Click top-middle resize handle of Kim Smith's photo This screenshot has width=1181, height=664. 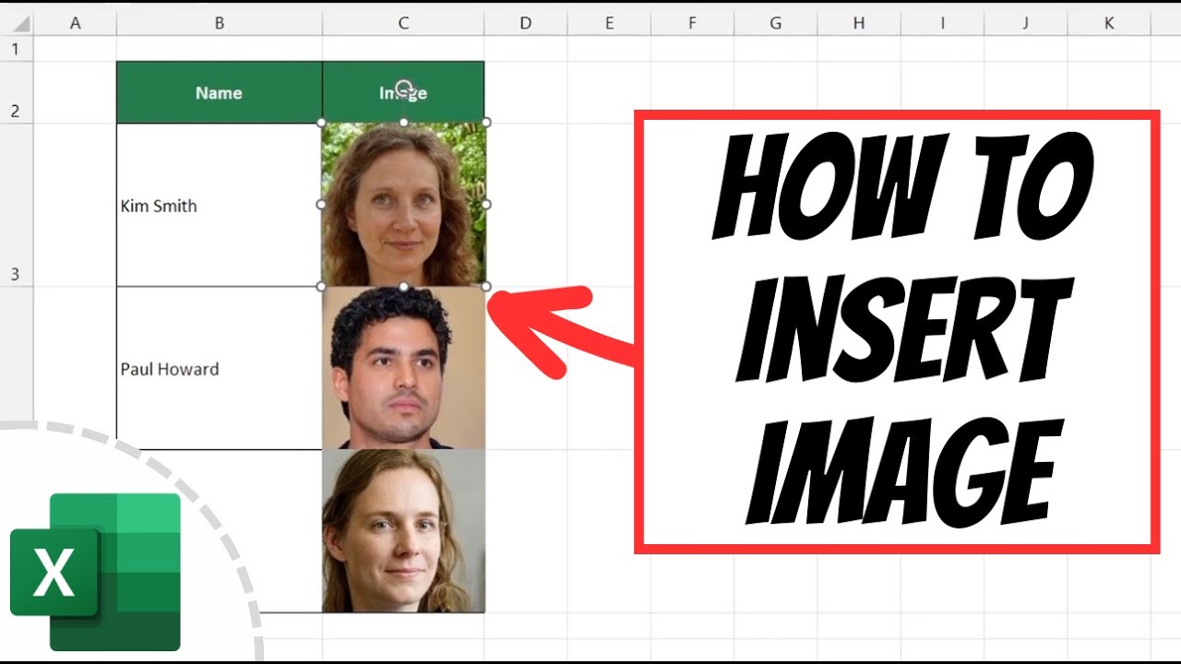[x=403, y=122]
